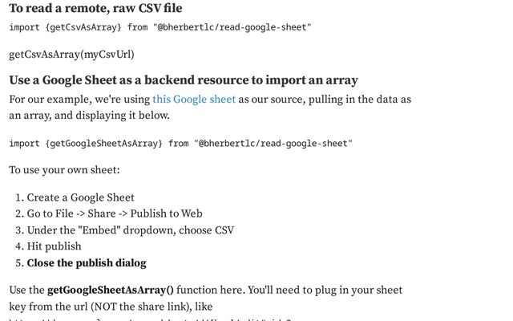Open the "this Google sheet" link
The image size is (513, 321).
[194, 100]
